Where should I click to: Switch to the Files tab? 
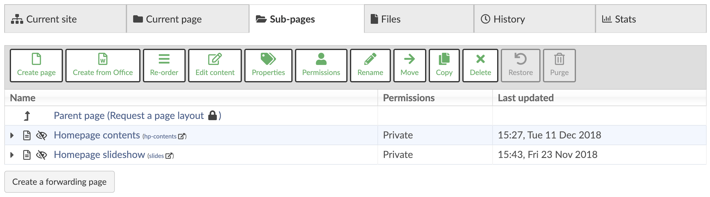point(419,19)
